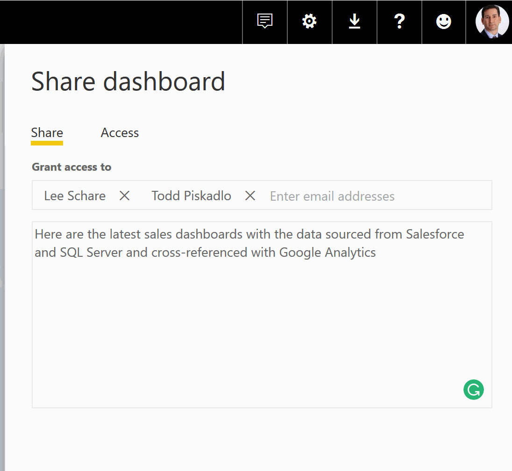Remove Lee Schare from recipients
The height and width of the screenshot is (471, 512).
pyautogui.click(x=124, y=196)
